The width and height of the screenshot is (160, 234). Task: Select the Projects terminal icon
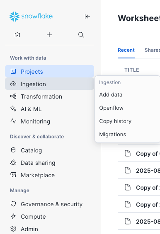pos(13,71)
